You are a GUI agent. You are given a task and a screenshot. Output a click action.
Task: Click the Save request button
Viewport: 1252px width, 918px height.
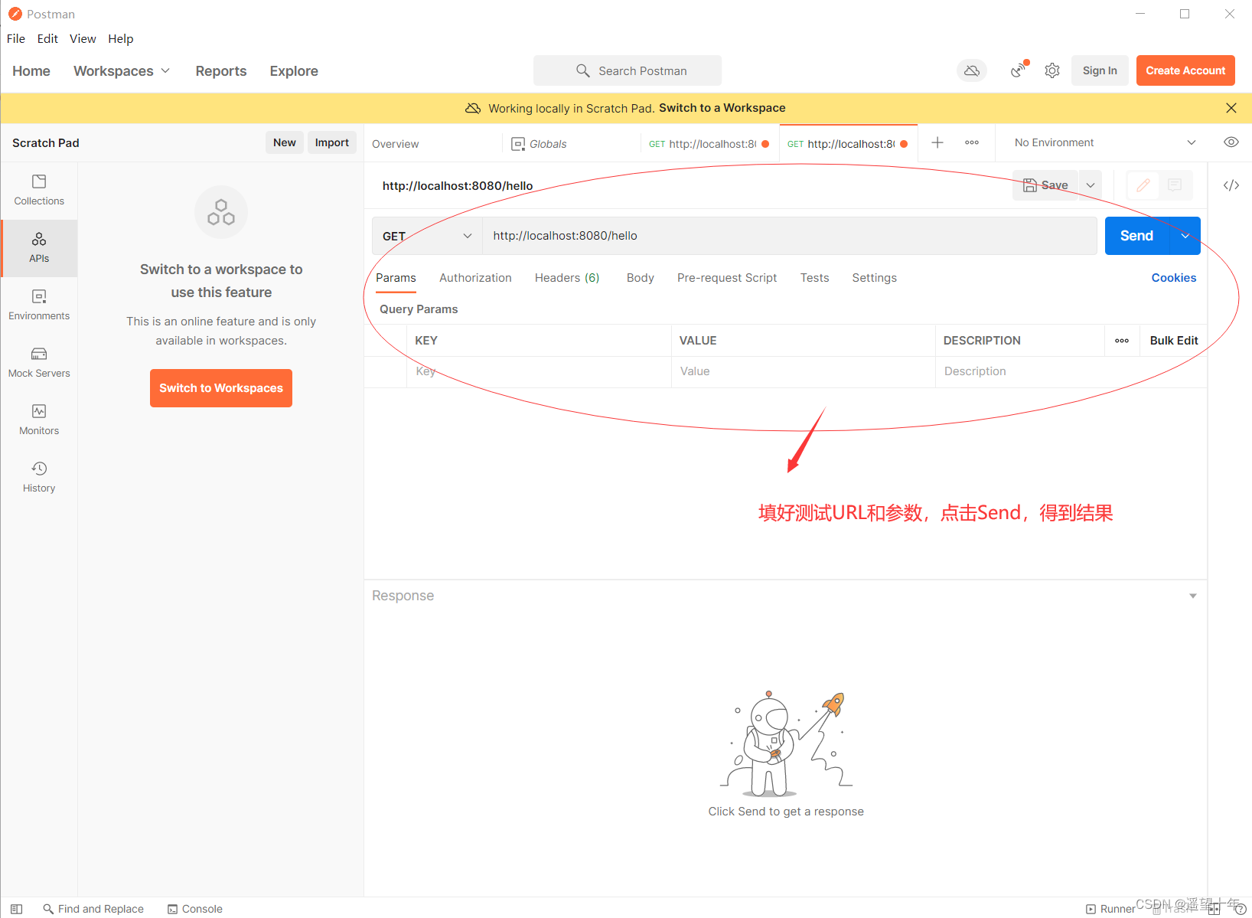pos(1045,185)
